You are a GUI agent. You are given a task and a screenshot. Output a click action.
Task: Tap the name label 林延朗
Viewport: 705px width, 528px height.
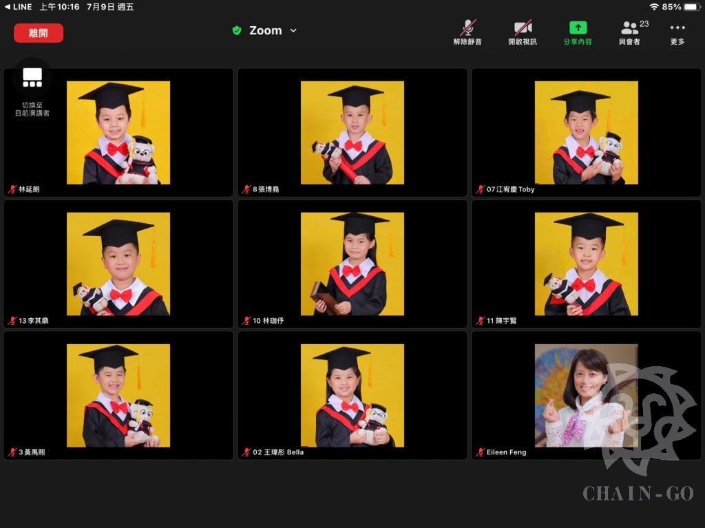pos(29,189)
